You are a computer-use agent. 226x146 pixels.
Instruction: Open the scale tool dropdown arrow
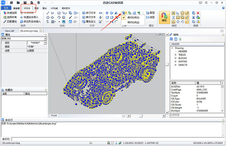tap(126, 13)
